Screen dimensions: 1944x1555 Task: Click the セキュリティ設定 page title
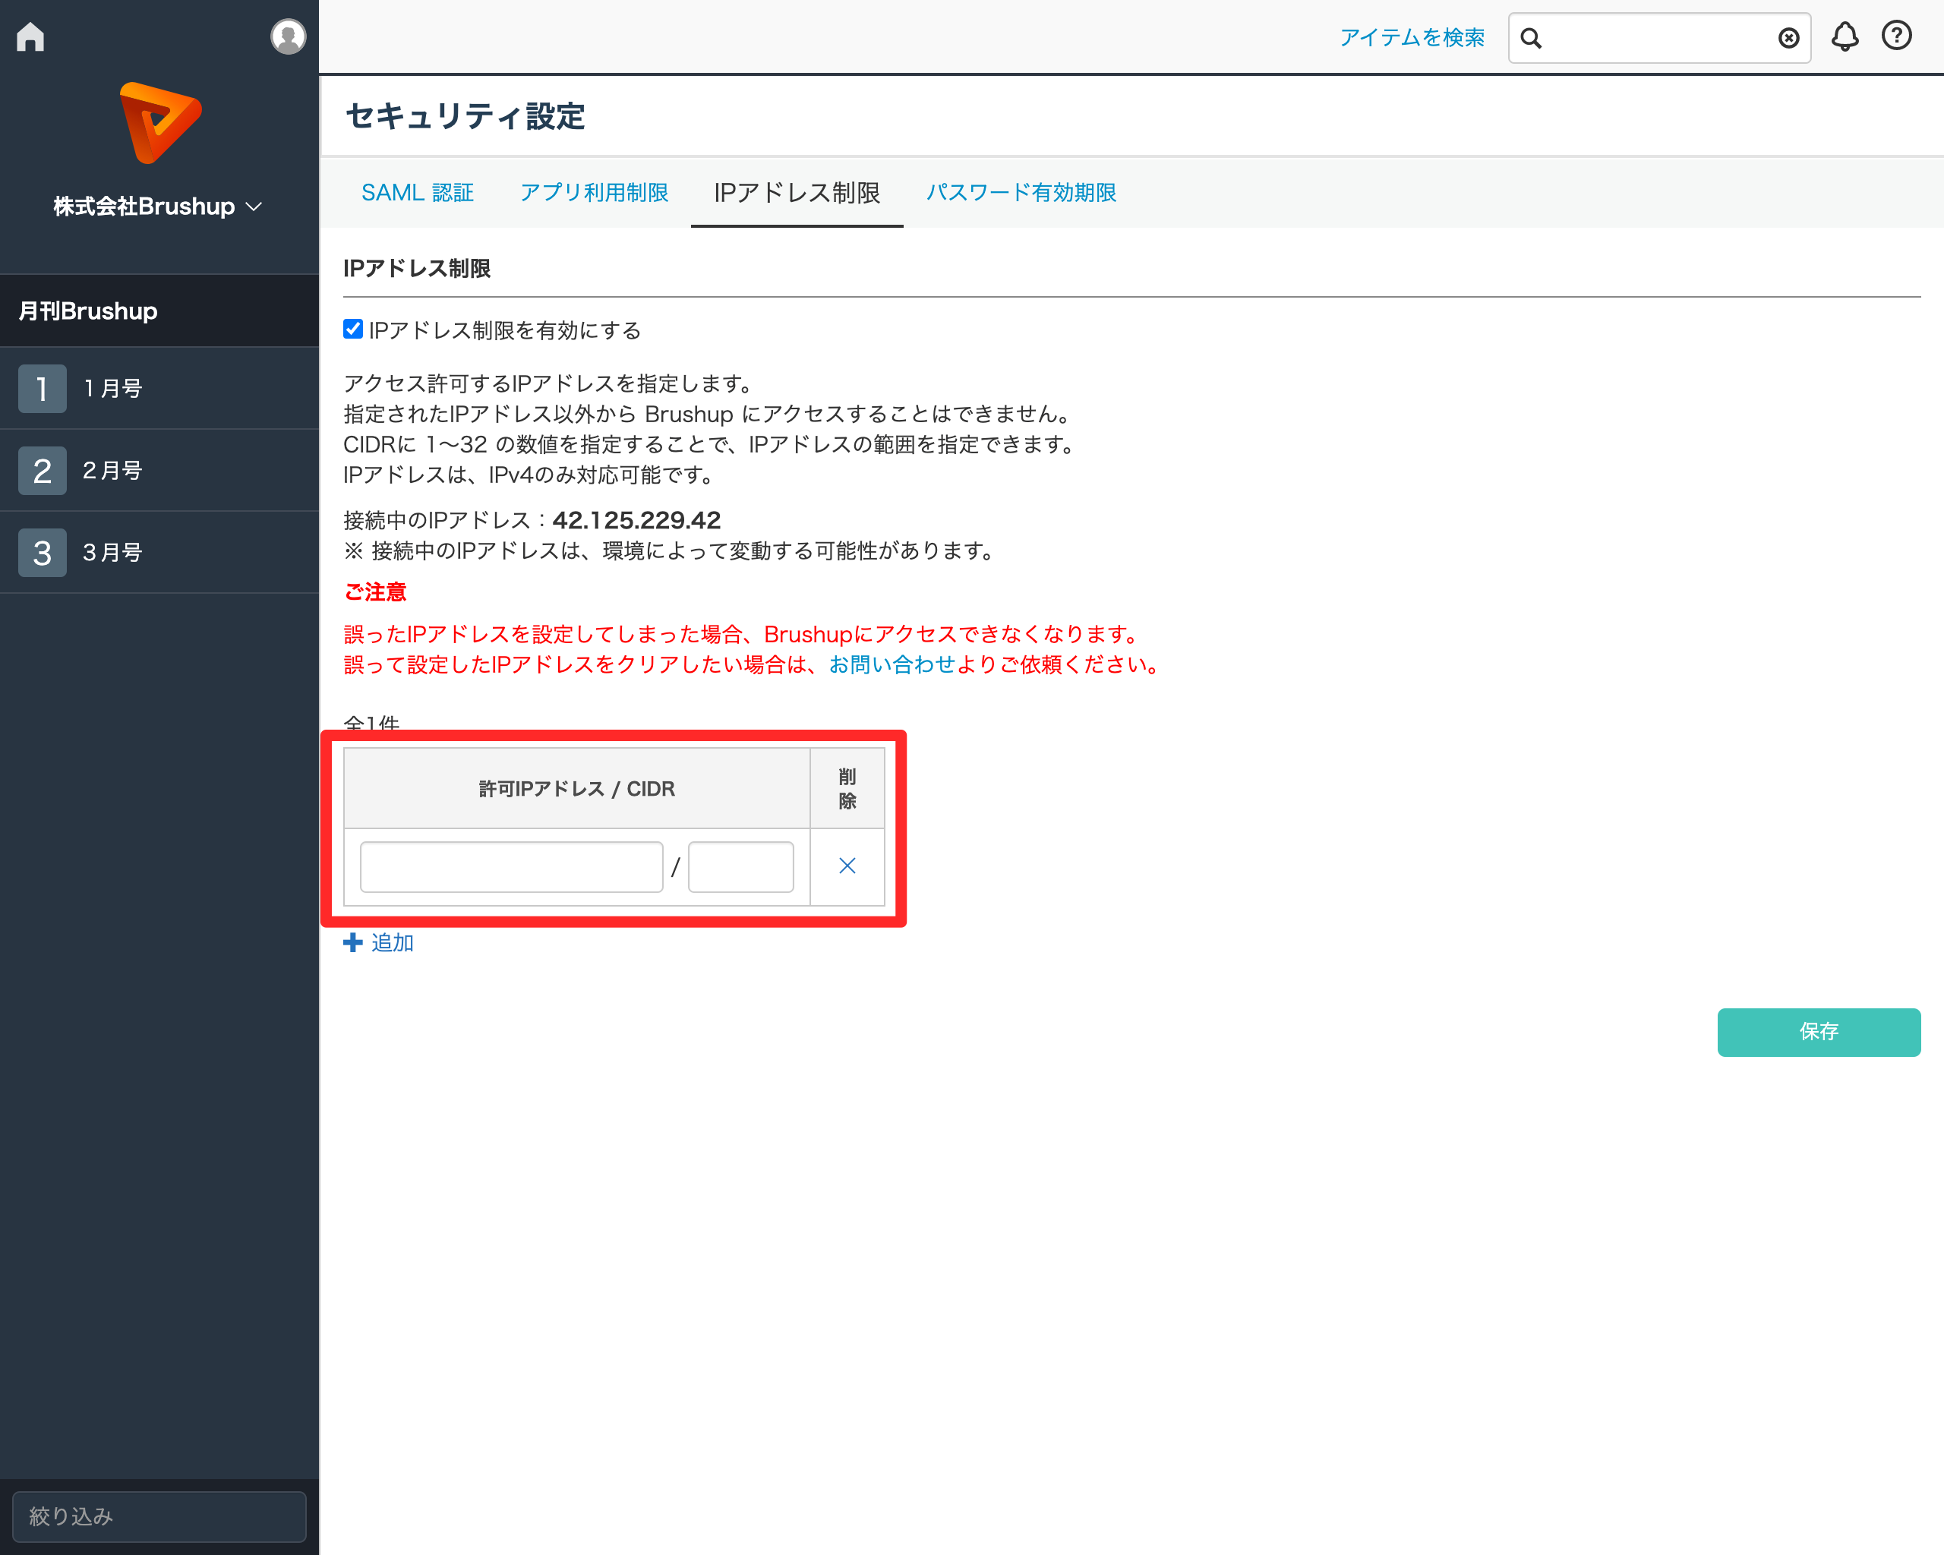click(x=466, y=116)
